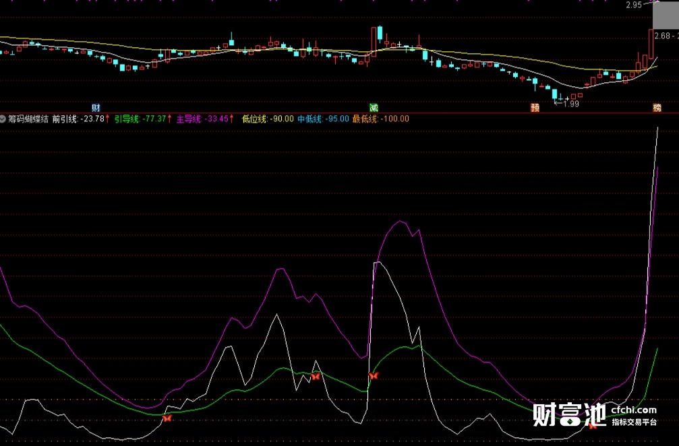Click the butterfly marker near the bottom right
Viewport: 679px width, 446px height.
[592, 425]
